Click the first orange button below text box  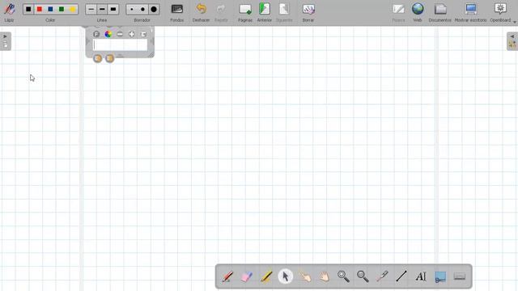pos(97,58)
